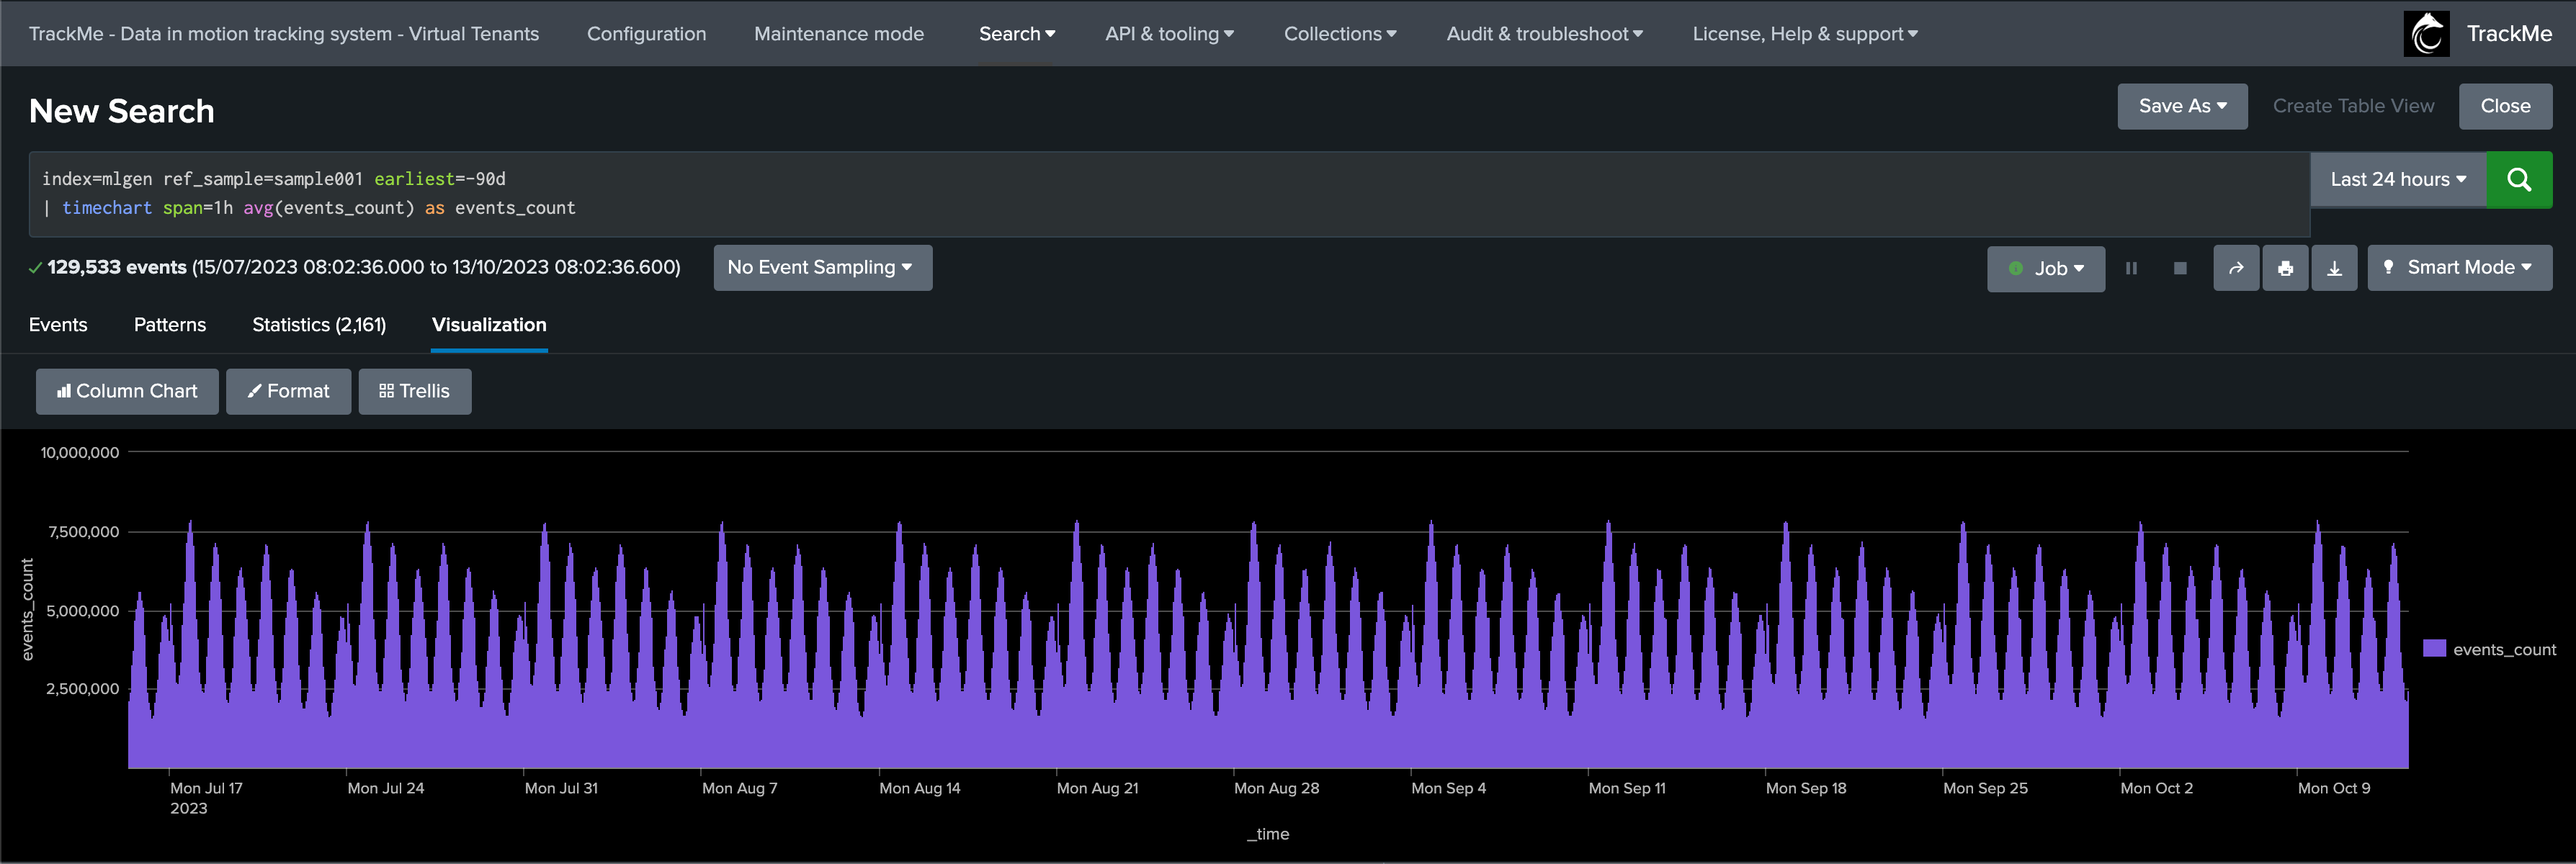Screen dimensions: 2576x864
Task: Open the Smart Mode dropdown
Action: [x=2458, y=268]
